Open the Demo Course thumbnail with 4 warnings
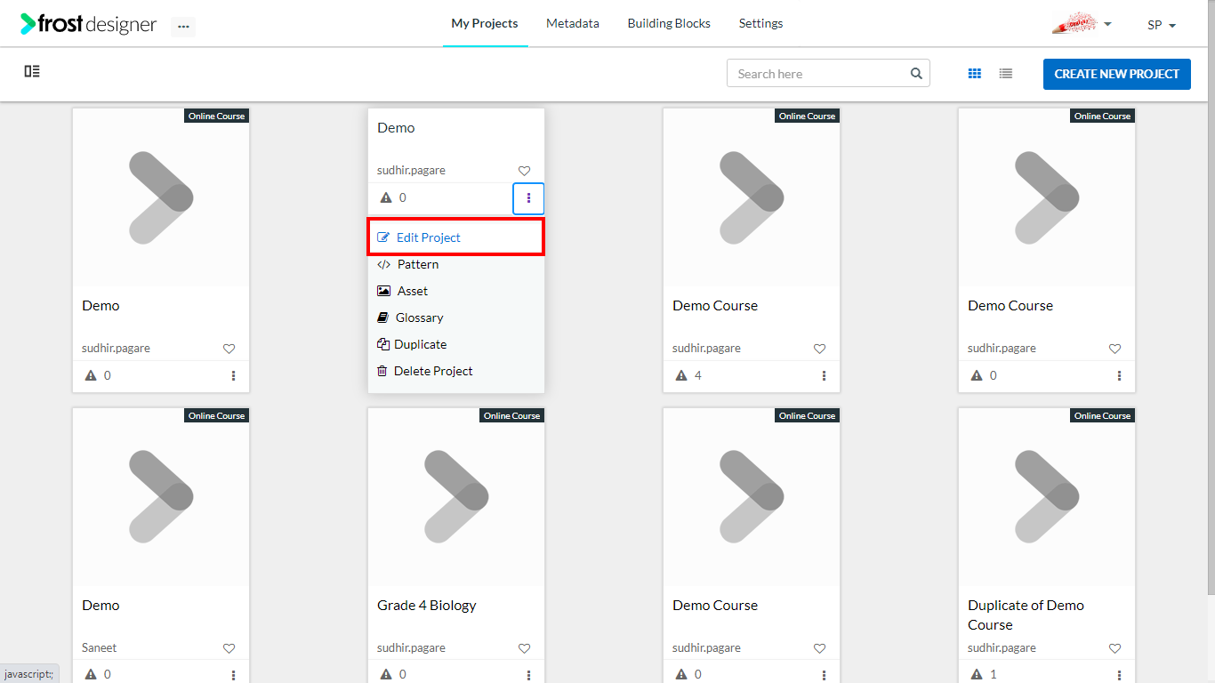This screenshot has height=683, width=1215. click(x=752, y=197)
